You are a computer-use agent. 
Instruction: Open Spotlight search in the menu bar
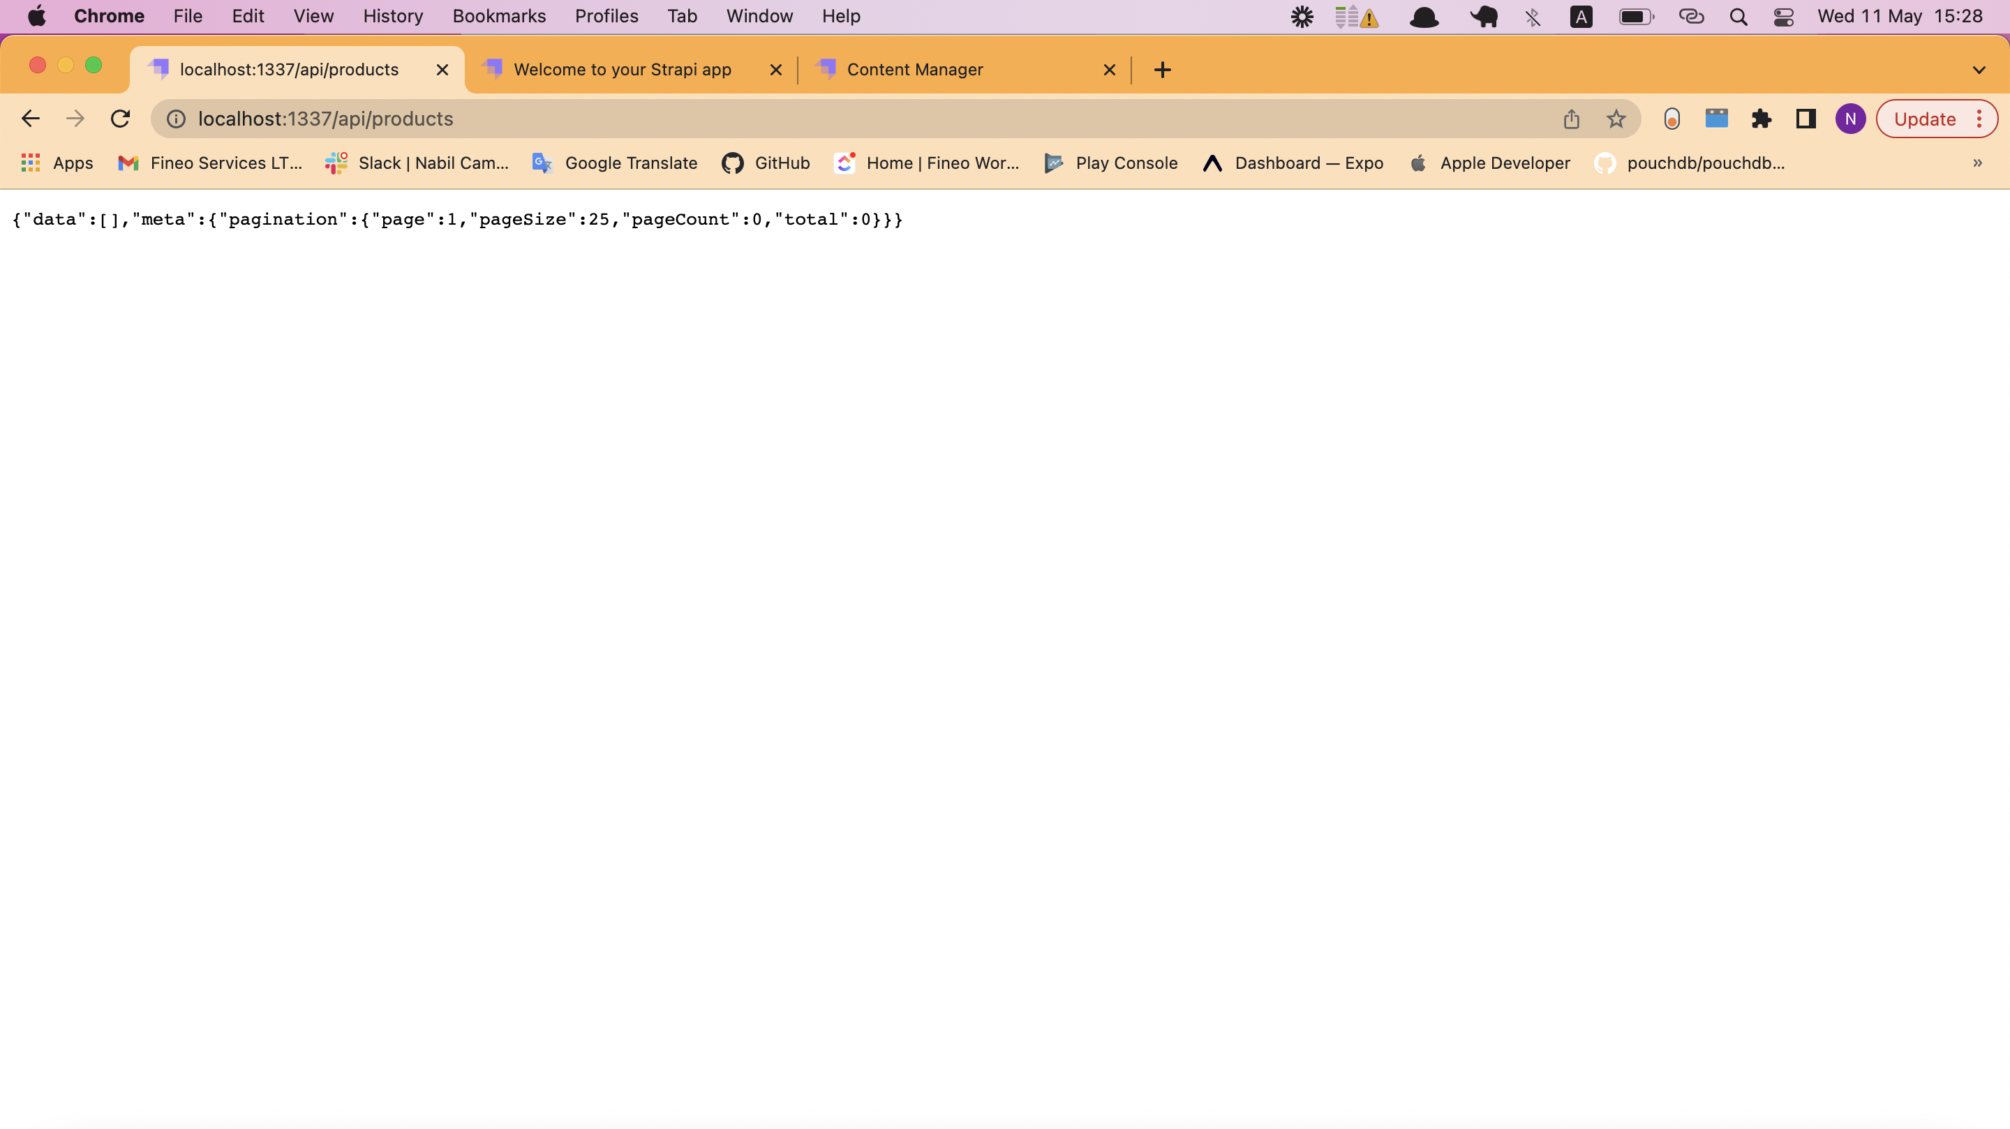(1739, 16)
